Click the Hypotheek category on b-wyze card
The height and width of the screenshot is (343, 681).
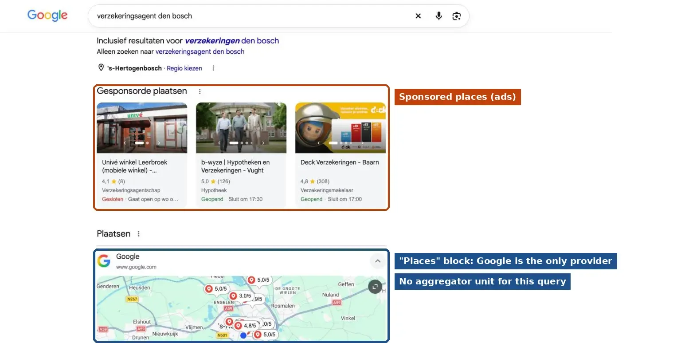pyautogui.click(x=214, y=190)
